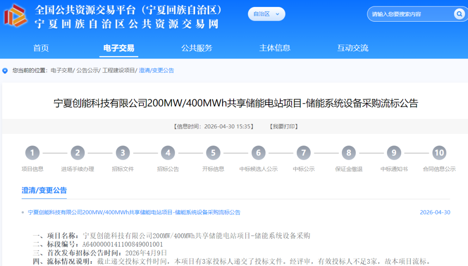
Task: Click 澄清/变更公告 in the breadcrumb
Action: pos(156,71)
